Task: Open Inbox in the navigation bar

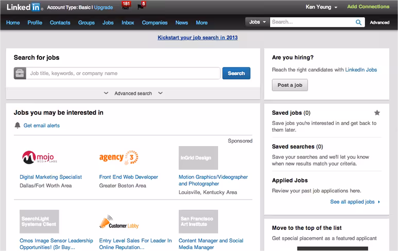Action: (128, 23)
